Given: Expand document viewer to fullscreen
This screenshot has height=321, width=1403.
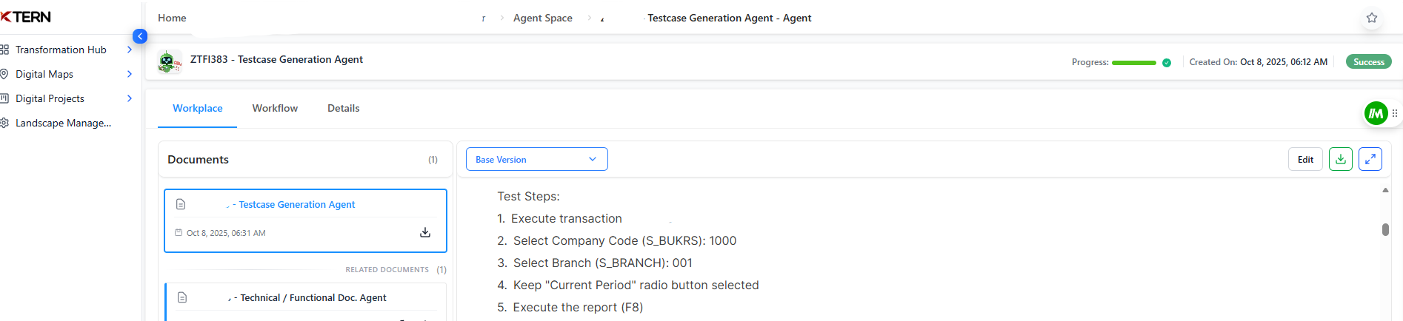Looking at the screenshot, I should point(1370,159).
